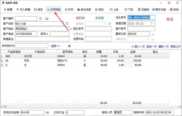Click the ellipsis button beside 付款方式
This screenshot has width=182, height=116.
[153, 39]
